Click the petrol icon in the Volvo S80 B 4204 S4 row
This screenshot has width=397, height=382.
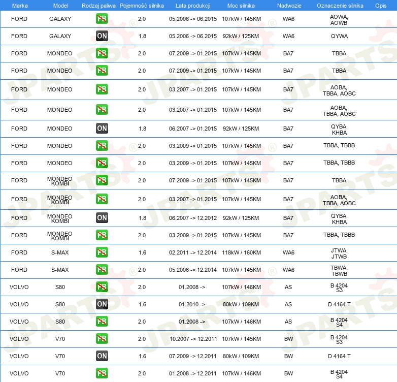click(102, 322)
